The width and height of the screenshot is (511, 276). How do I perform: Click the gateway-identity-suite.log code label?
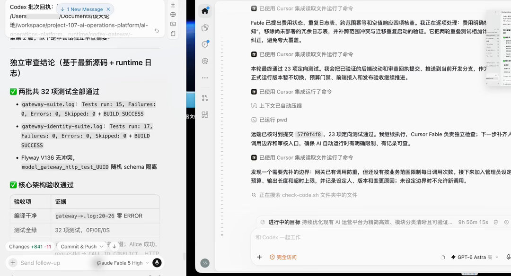[x=62, y=126]
